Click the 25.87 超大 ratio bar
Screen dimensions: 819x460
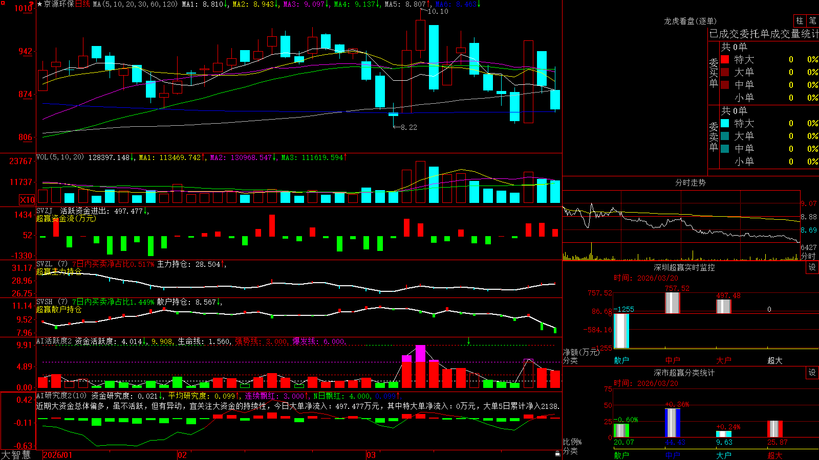pyautogui.click(x=775, y=429)
